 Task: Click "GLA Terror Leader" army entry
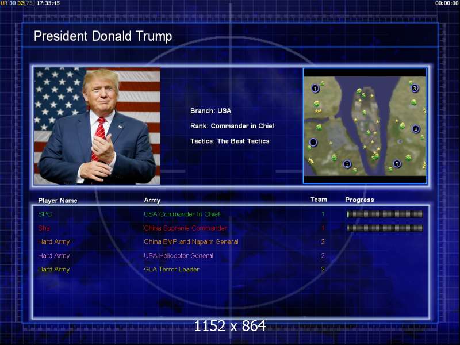(171, 269)
